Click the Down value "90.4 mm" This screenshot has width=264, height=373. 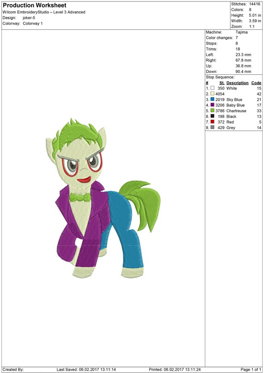(243, 72)
